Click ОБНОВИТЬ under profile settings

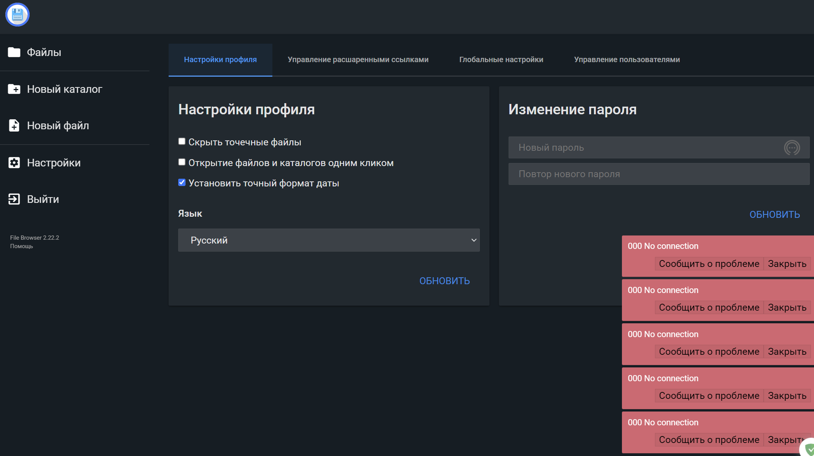444,280
